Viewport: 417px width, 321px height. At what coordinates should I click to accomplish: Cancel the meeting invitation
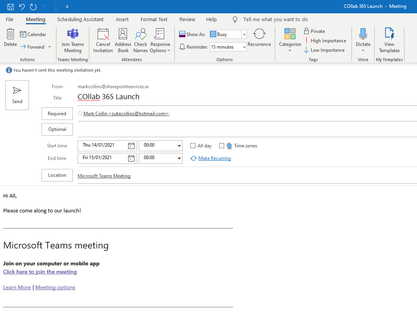pyautogui.click(x=103, y=41)
